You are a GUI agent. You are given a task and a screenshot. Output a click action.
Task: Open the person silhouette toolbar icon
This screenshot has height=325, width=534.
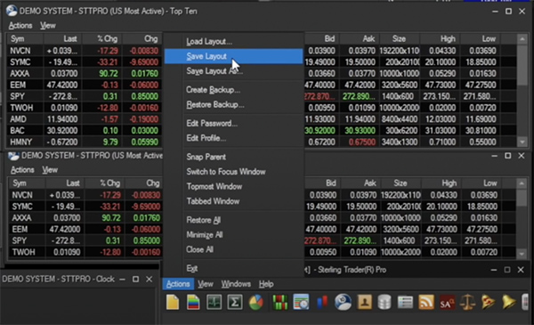click(364, 302)
